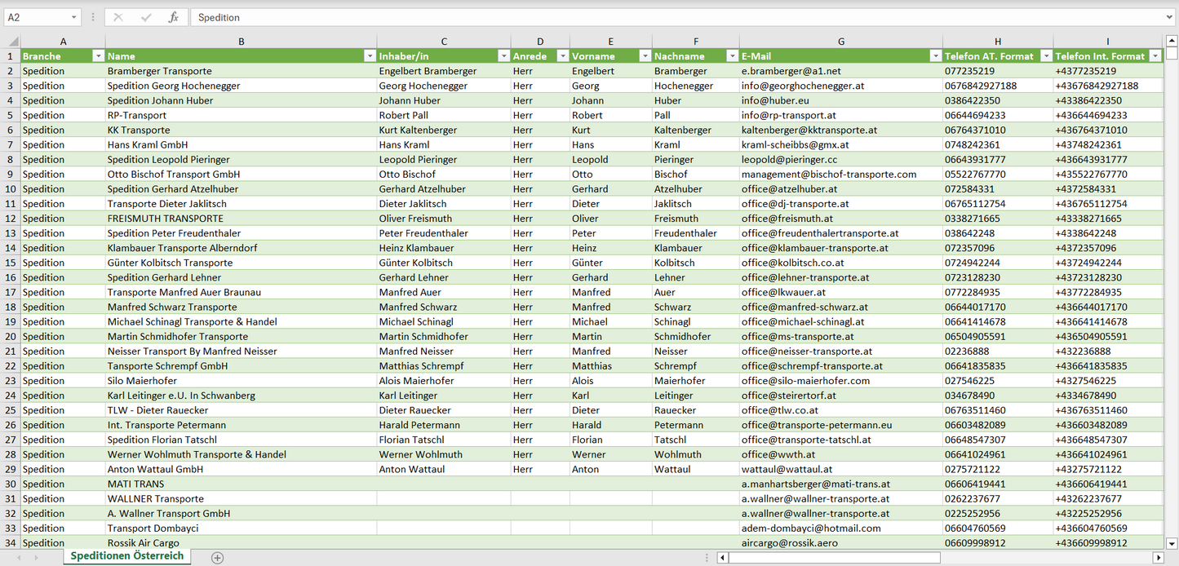Select row 15 header
Image resolution: width=1179 pixels, height=566 pixels.
point(11,263)
